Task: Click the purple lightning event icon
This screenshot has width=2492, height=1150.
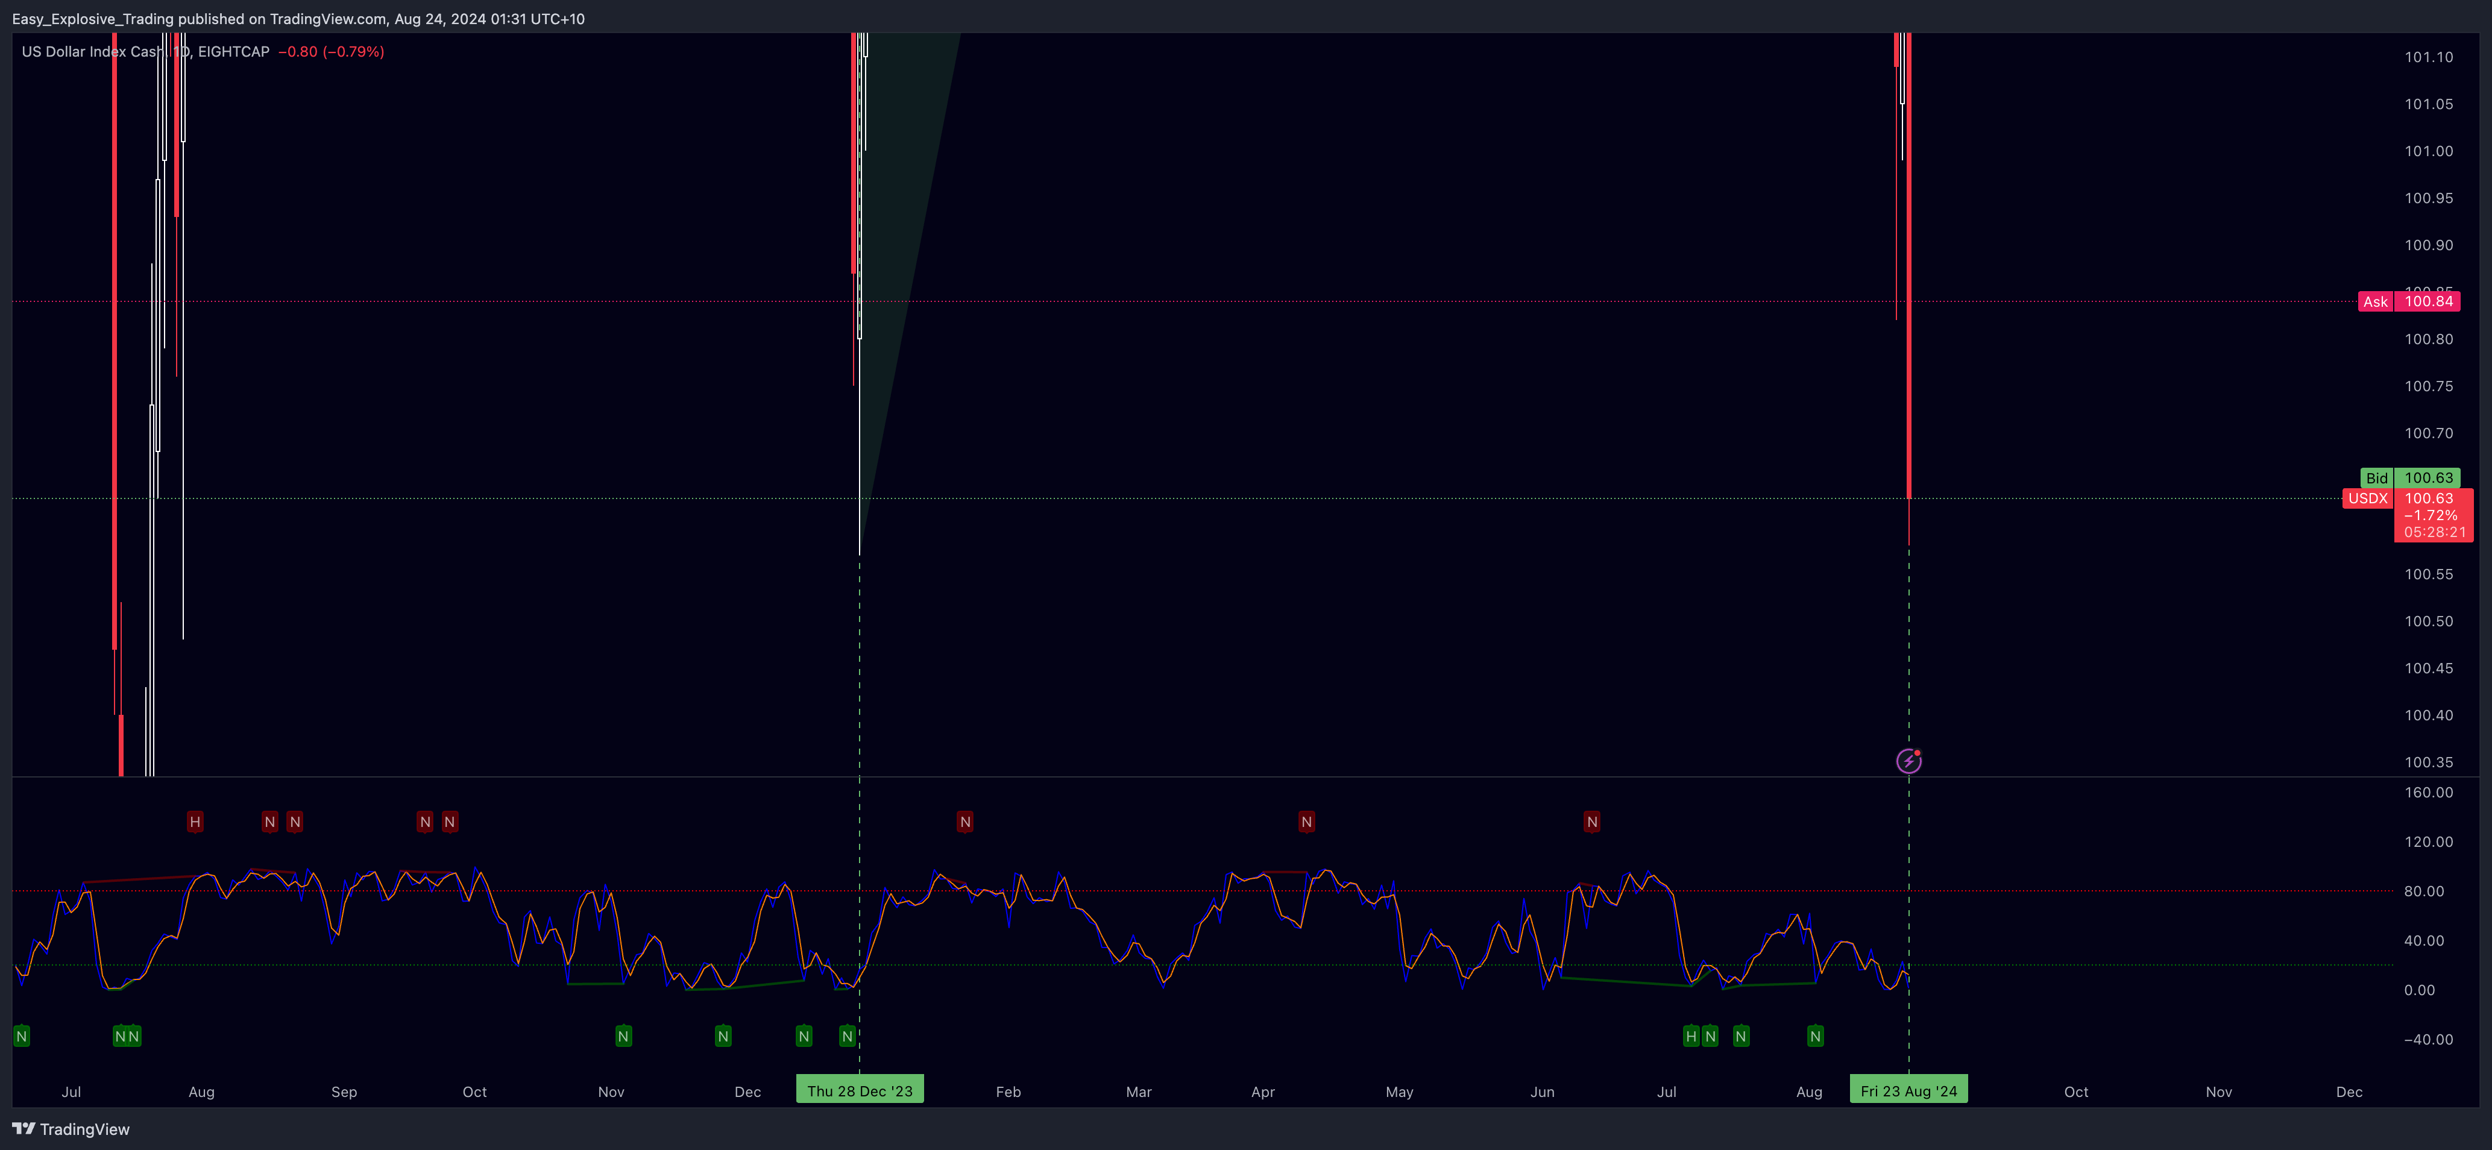Action: pyautogui.click(x=1908, y=761)
